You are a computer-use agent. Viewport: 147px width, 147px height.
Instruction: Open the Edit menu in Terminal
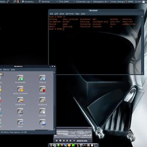point(56,14)
